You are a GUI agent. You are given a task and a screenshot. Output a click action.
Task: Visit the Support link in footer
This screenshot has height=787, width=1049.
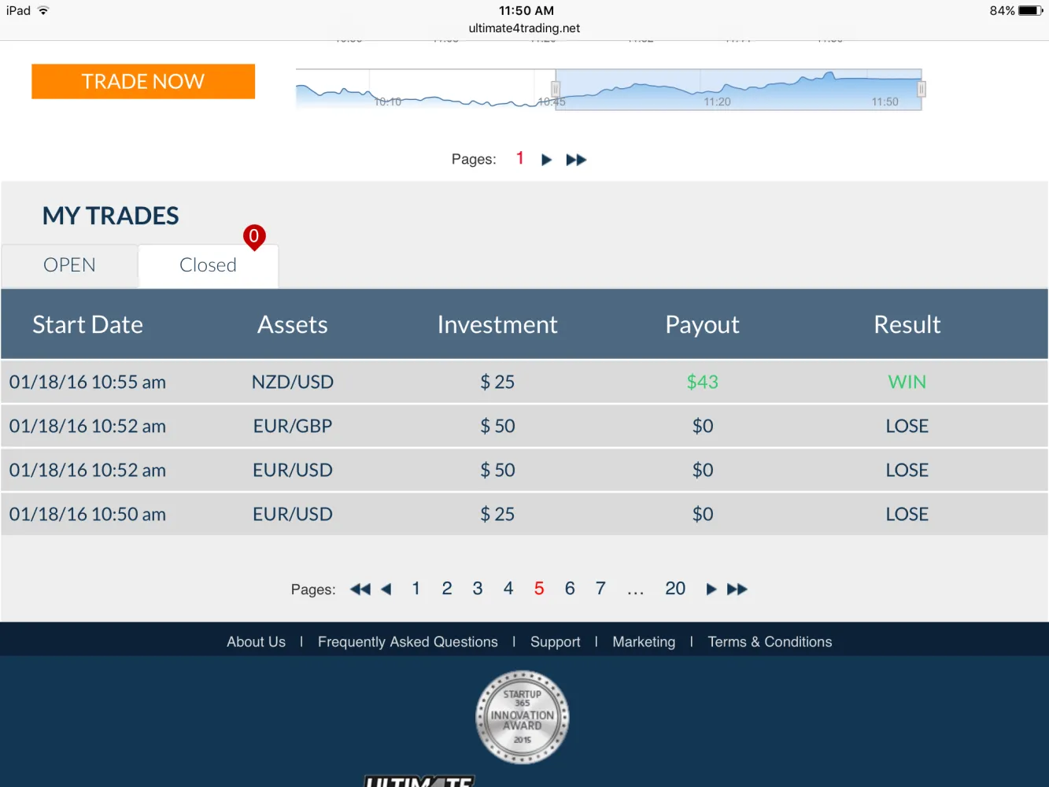point(555,642)
